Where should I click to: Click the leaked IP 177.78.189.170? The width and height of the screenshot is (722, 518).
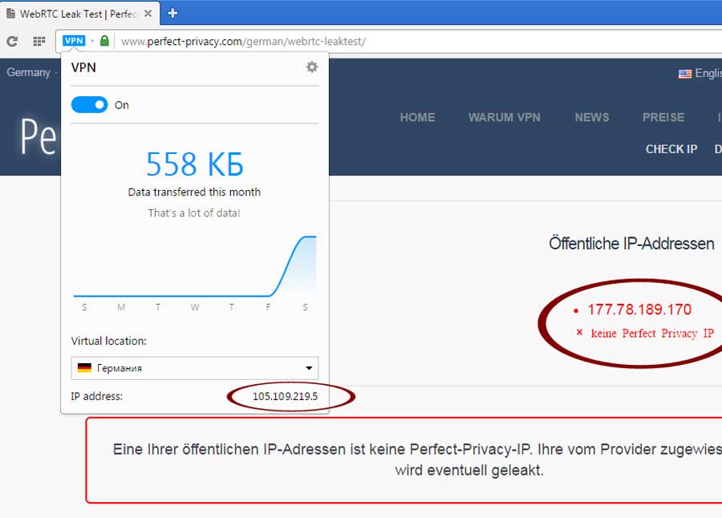[639, 310]
